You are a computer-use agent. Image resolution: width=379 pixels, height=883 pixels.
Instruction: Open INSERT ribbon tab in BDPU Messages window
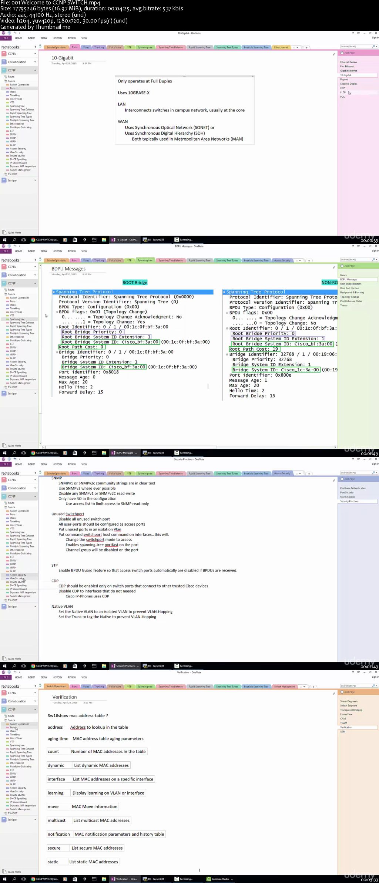coord(31,251)
